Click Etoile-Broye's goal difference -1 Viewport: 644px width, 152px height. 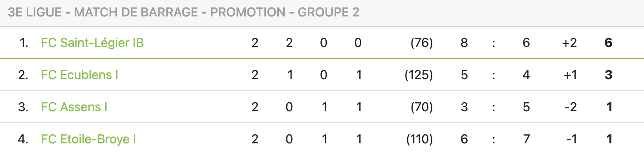coord(571,139)
